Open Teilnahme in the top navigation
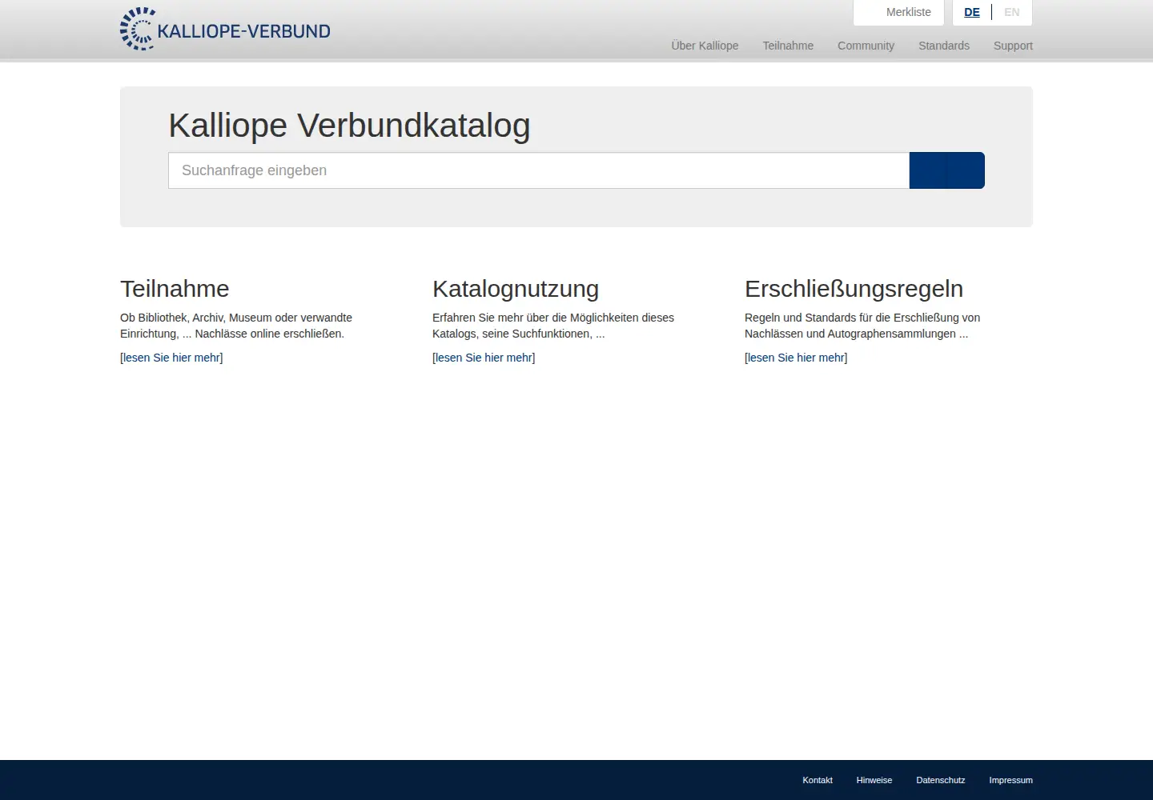This screenshot has width=1153, height=800. point(788,46)
